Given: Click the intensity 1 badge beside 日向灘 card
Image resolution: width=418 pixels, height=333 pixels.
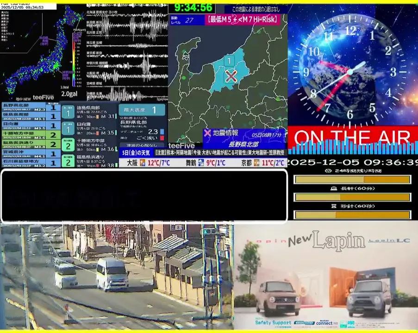Looking at the screenshot, I should pos(68,129).
